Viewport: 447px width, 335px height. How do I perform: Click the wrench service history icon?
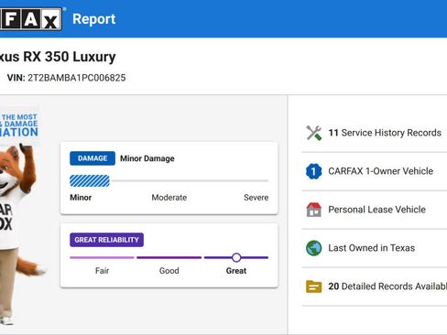tap(314, 133)
